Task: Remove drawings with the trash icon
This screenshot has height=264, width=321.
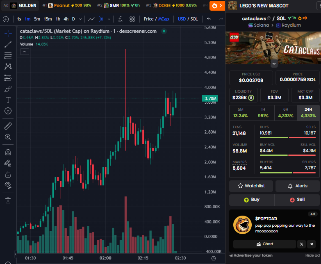Action: [x=8, y=200]
